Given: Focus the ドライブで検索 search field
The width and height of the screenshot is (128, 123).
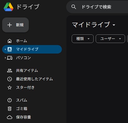Looking at the screenshot, I should [97, 7].
